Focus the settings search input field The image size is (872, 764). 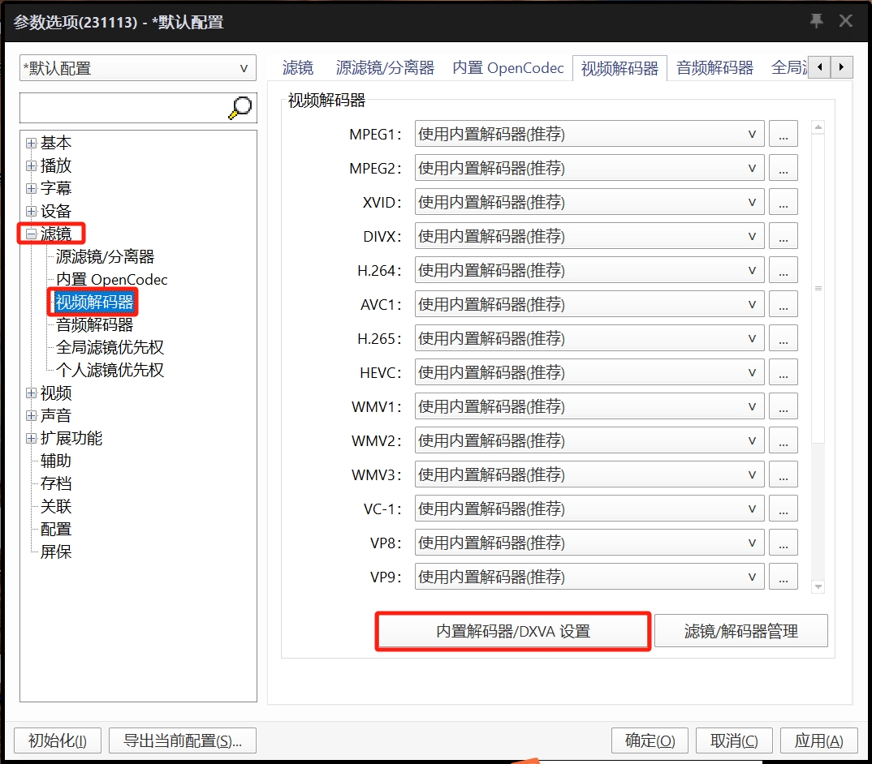pos(123,108)
